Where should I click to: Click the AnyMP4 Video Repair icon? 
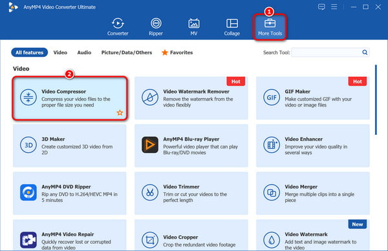[x=28, y=240]
